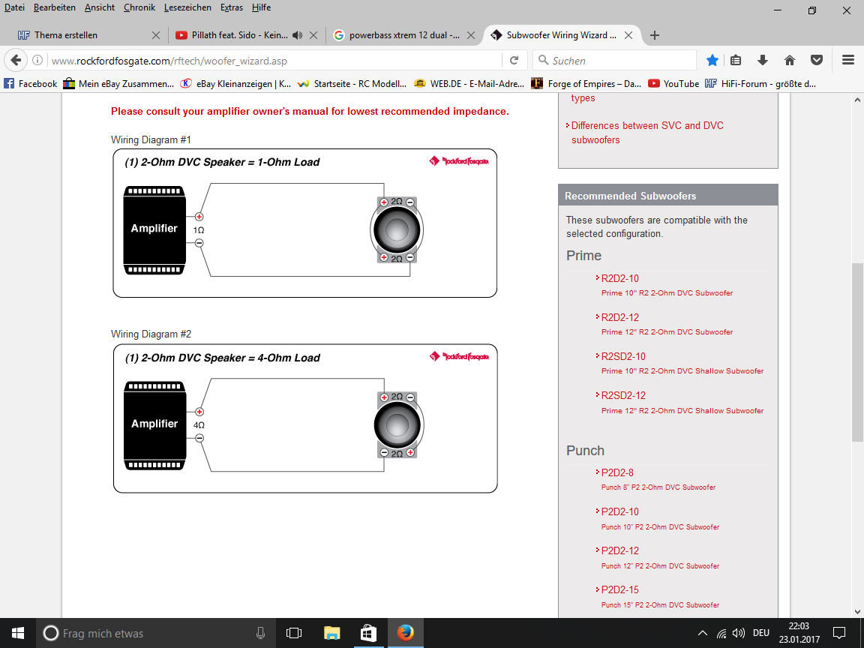Click the scrollbar down arrow
This screenshot has width=864, height=648.
click(856, 611)
